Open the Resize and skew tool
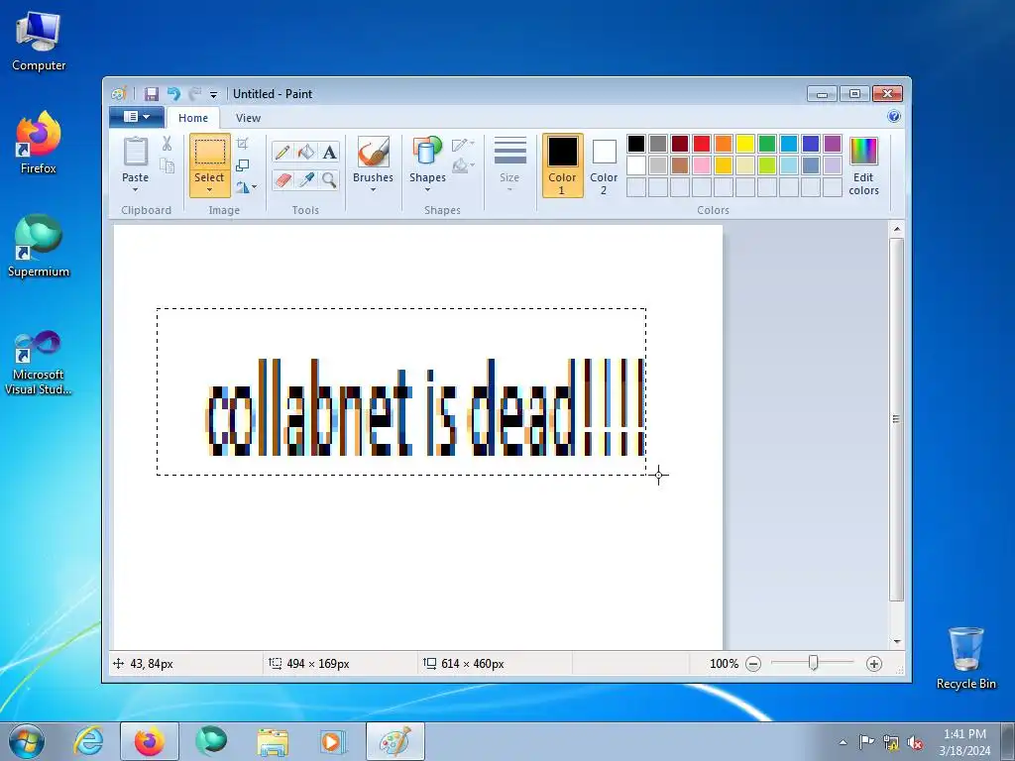1015x761 pixels. pyautogui.click(x=242, y=165)
